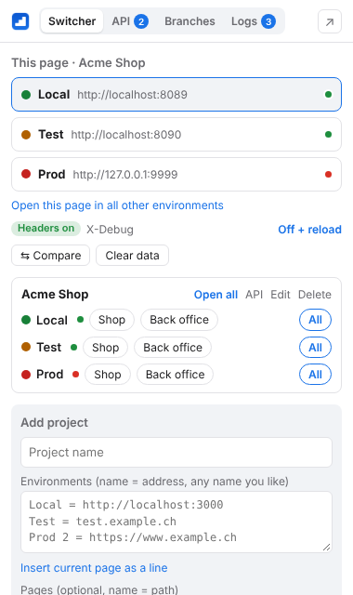353x595 pixels.
Task: Click the Headers on badge
Action: (x=46, y=229)
